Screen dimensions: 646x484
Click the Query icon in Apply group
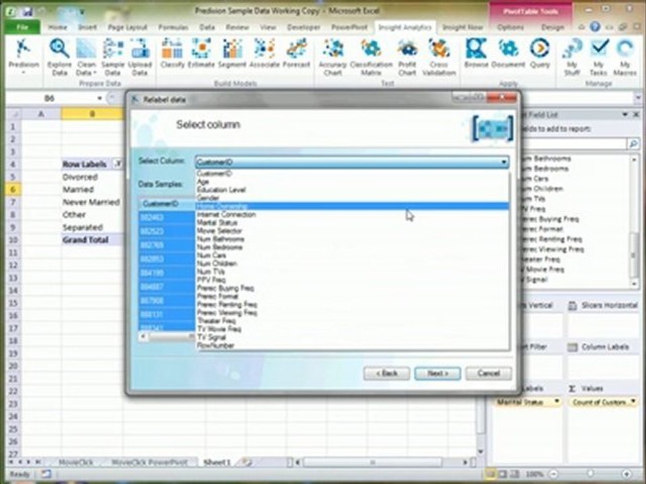(x=540, y=52)
